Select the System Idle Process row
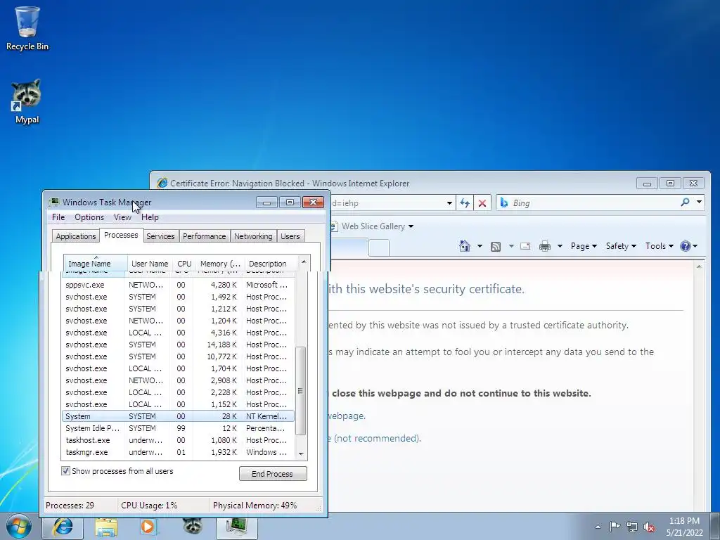 (x=178, y=428)
